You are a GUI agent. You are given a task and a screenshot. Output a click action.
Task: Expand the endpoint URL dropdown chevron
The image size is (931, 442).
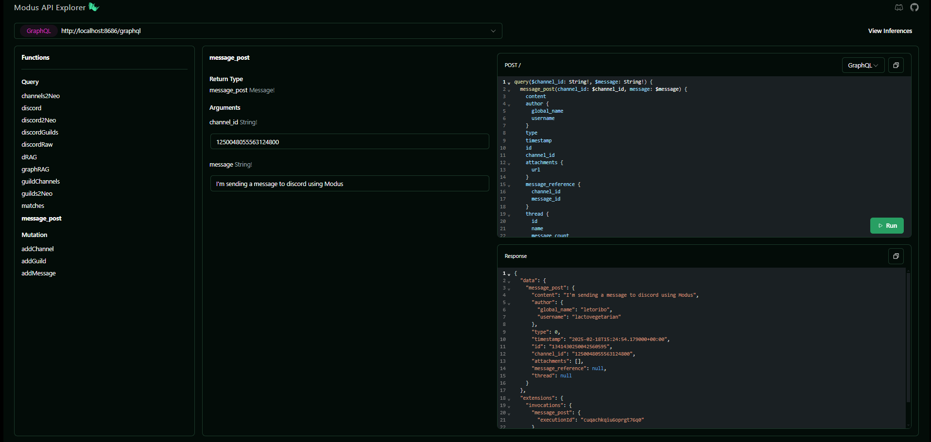point(493,31)
